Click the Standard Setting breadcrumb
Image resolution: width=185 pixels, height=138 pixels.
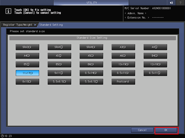[x=51, y=25]
